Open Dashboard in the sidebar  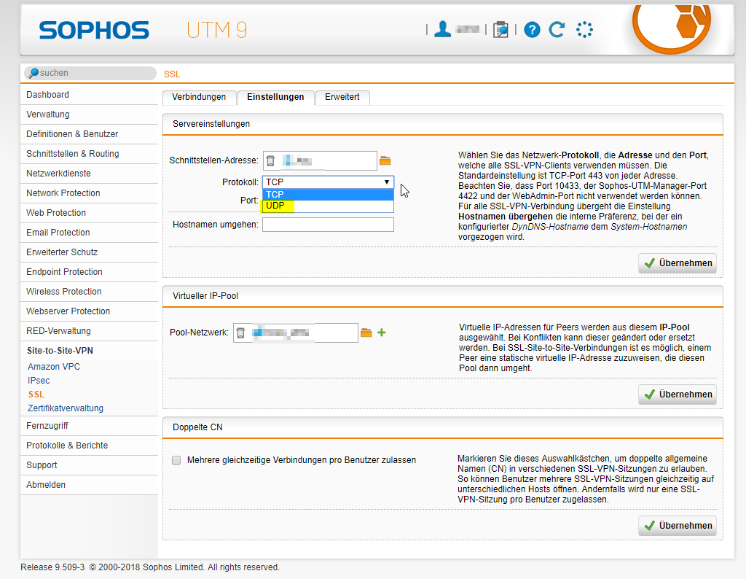click(89, 95)
